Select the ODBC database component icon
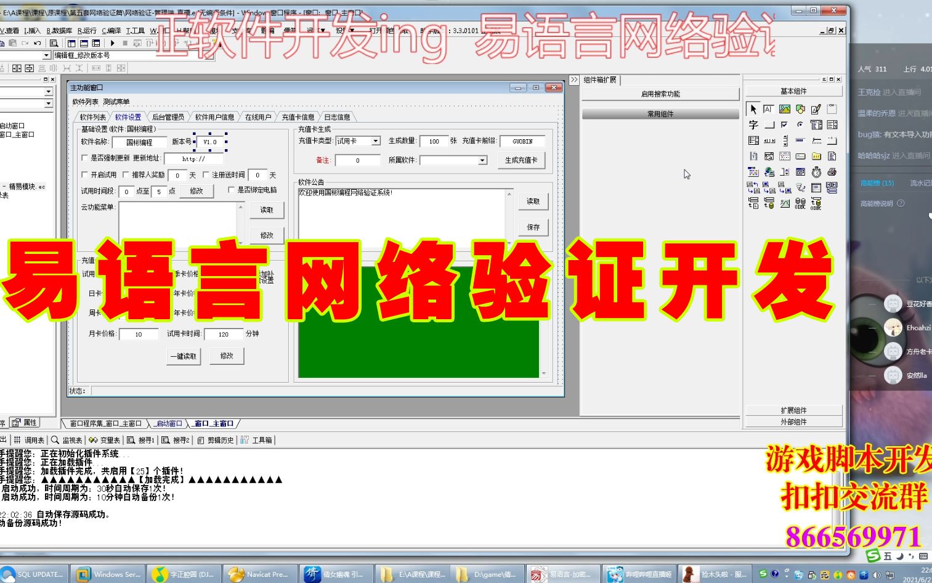The image size is (932, 583). point(800,203)
